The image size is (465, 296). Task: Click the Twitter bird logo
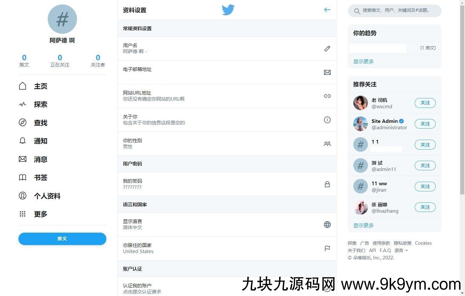click(228, 10)
